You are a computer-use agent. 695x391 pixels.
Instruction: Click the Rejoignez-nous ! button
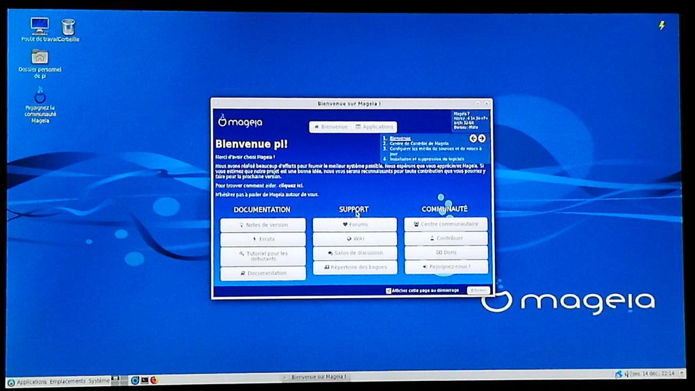point(447,266)
